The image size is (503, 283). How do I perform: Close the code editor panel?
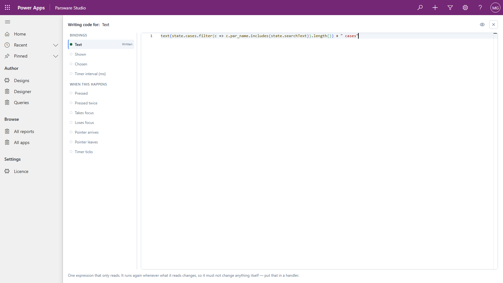494,25
